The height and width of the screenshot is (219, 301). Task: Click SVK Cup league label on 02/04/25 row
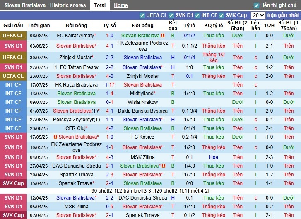click(13, 215)
